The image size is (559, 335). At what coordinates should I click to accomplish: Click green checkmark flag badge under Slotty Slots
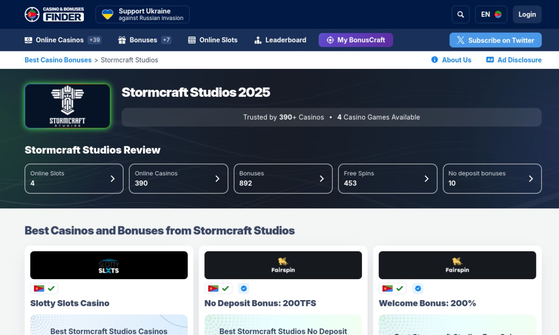44,288
